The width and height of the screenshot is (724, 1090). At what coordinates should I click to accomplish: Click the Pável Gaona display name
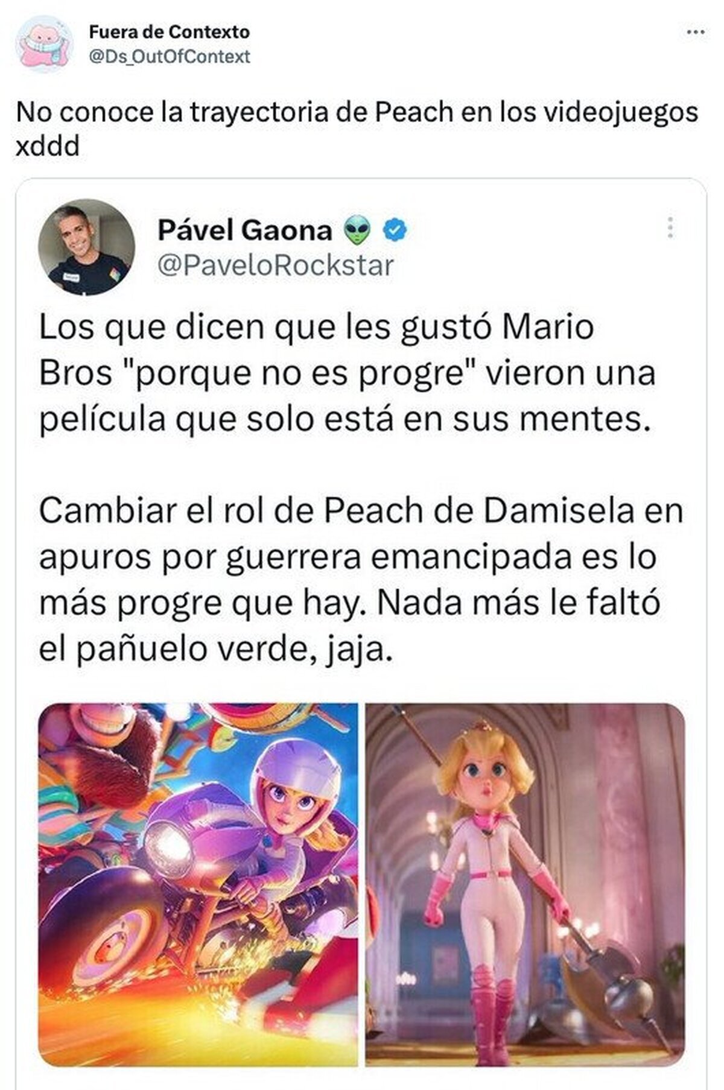point(245,230)
